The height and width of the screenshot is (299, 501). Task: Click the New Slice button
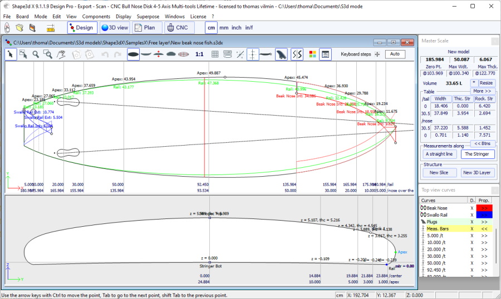pyautogui.click(x=439, y=172)
